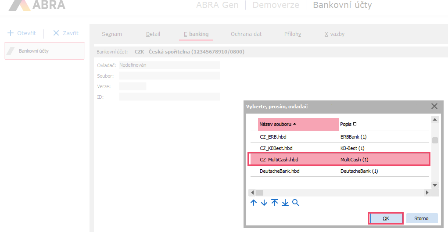The height and width of the screenshot is (232, 448).
Task: Sort by Název souboru column header
Action: (x=298, y=124)
